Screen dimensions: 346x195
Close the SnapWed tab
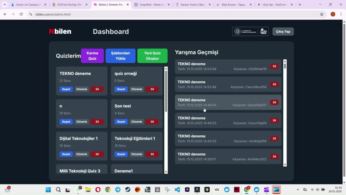point(169,5)
